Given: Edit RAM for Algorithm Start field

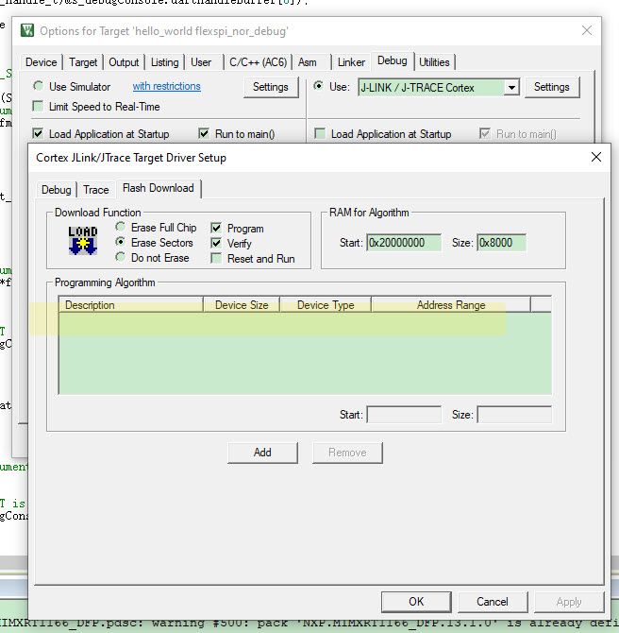Looking at the screenshot, I should click(x=404, y=243).
